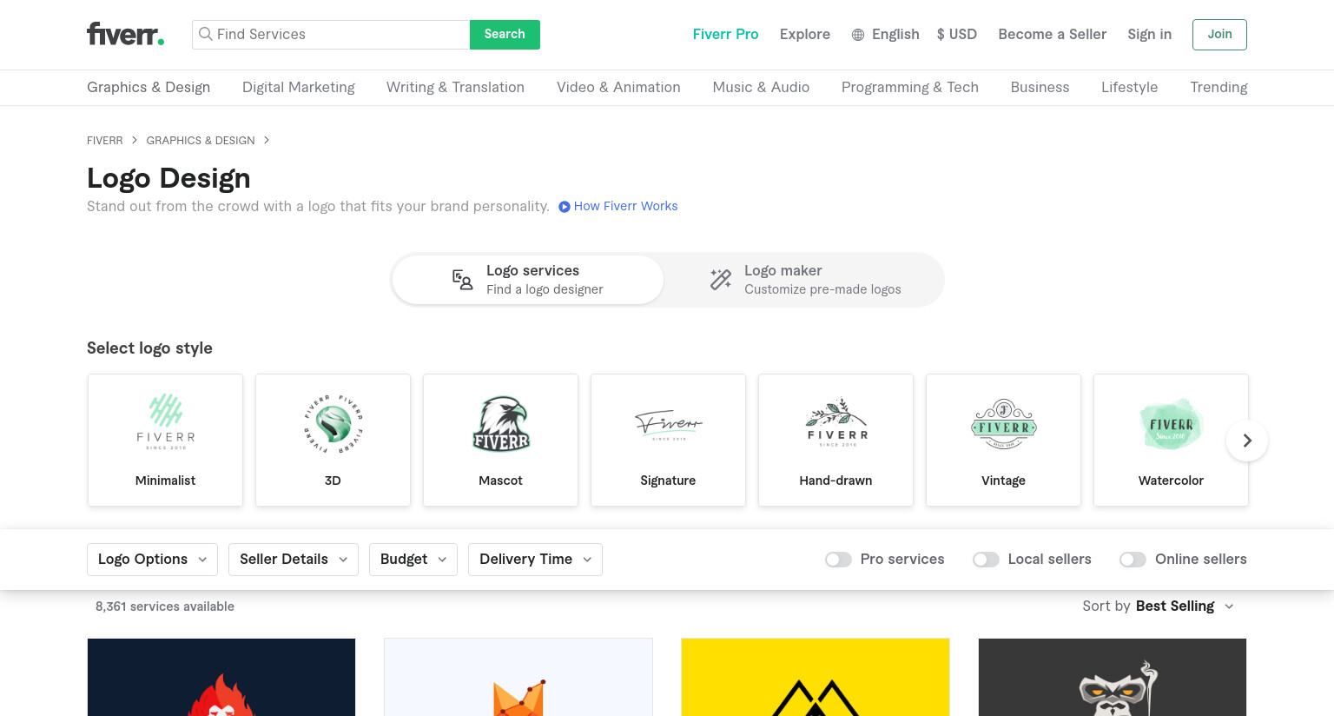Click the play icon beside How Fiverr Works

click(x=565, y=207)
